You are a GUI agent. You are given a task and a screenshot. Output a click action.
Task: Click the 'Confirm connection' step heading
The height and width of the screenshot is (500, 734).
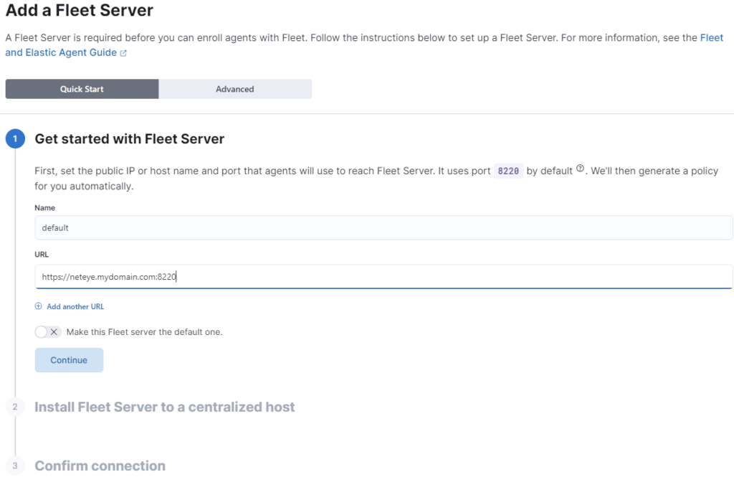click(x=100, y=466)
